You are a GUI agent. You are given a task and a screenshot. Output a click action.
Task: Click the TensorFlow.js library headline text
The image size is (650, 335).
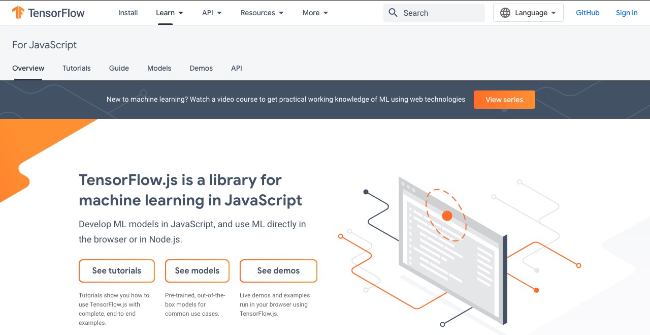point(190,190)
